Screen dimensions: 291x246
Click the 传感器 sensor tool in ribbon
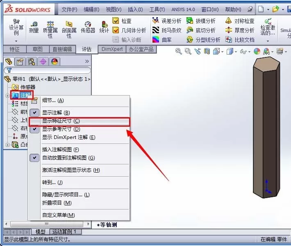point(88,27)
